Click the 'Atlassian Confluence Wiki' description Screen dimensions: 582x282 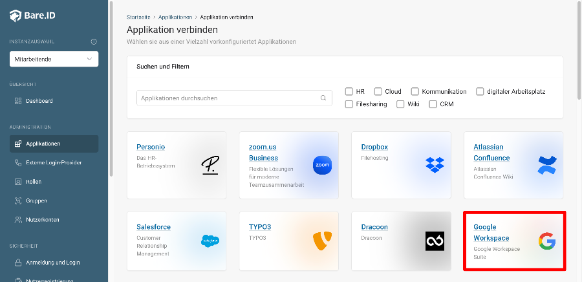coord(493,173)
